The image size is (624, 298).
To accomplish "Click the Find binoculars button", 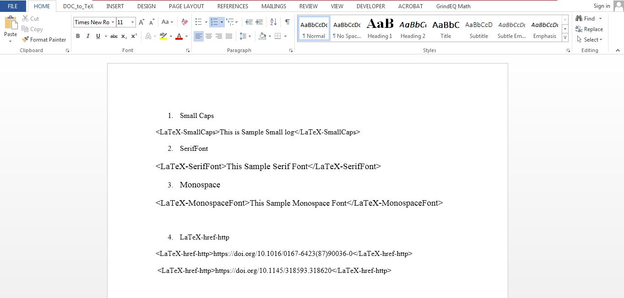I will [x=586, y=18].
